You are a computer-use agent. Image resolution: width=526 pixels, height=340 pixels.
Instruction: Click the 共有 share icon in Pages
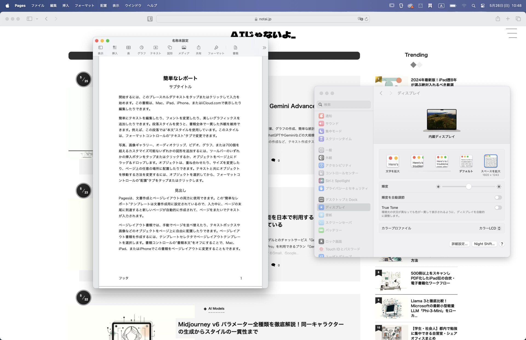(198, 48)
